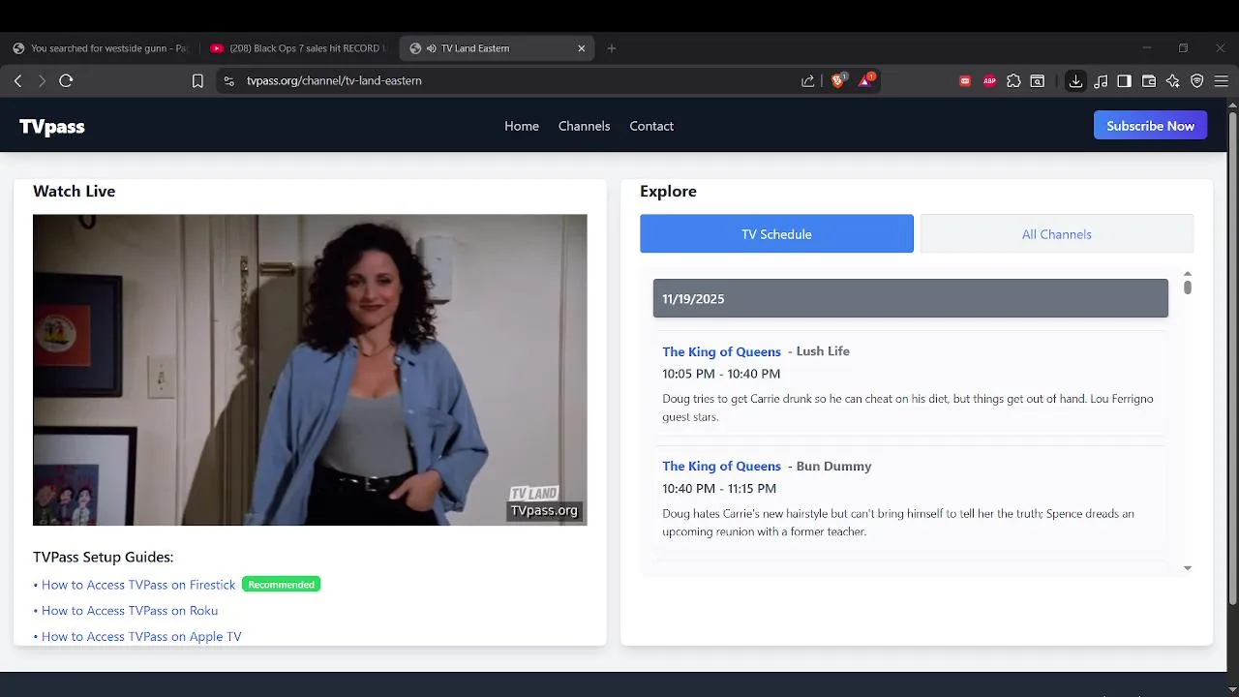Click the 10:40 PM - 11:15 PM time
The width and height of the screenshot is (1239, 697).
tap(719, 489)
